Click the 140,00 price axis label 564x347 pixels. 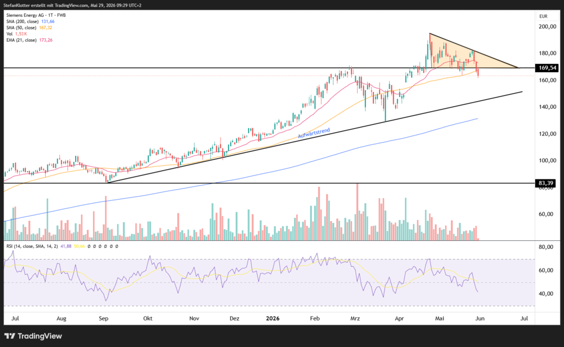547,107
